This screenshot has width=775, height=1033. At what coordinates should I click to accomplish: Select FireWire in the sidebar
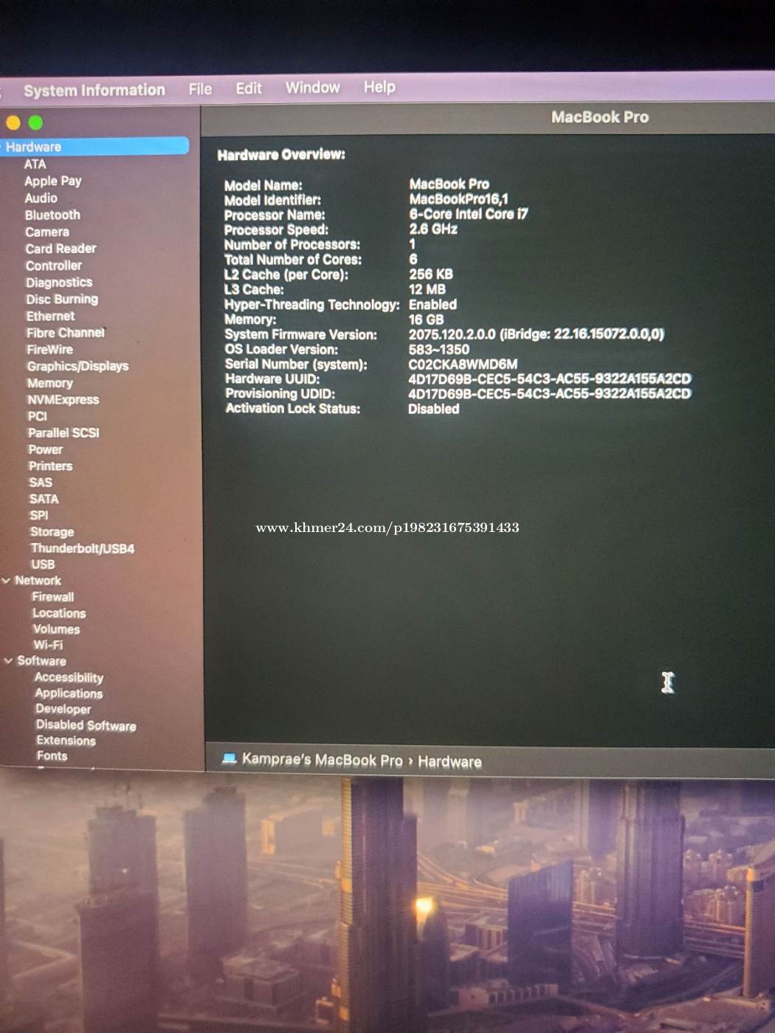[49, 350]
